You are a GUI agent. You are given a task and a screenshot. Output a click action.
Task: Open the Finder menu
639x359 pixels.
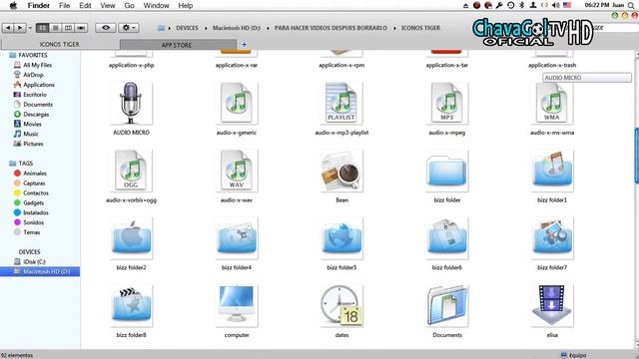coord(39,5)
